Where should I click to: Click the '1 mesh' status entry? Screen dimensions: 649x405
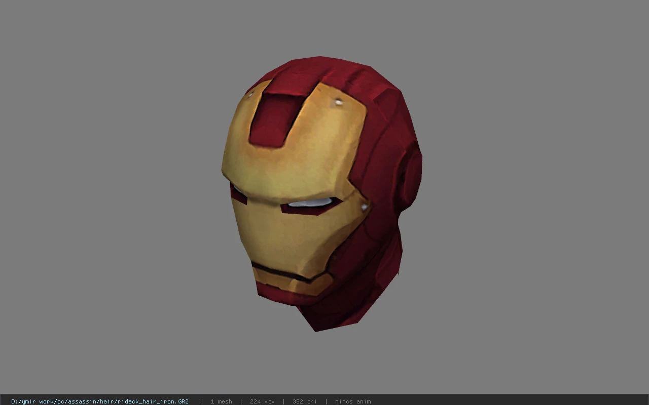click(221, 401)
